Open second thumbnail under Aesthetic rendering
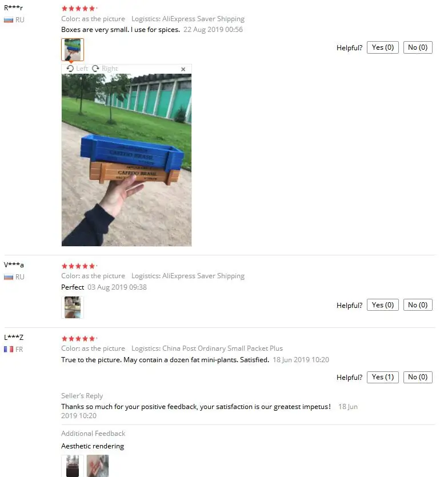The height and width of the screenshot is (477, 444). [97, 466]
